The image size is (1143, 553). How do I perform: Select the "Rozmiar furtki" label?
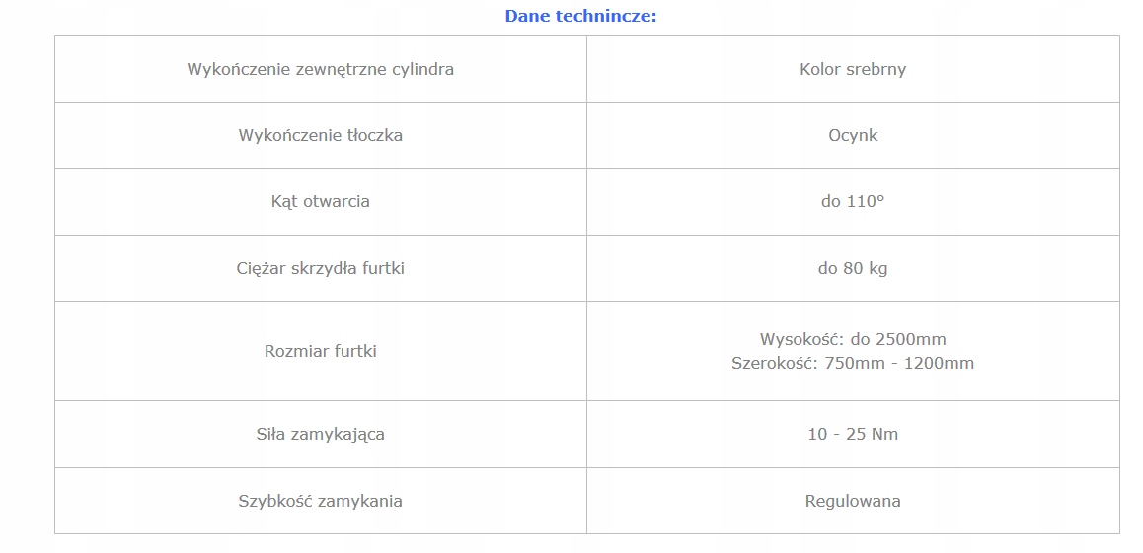point(321,351)
